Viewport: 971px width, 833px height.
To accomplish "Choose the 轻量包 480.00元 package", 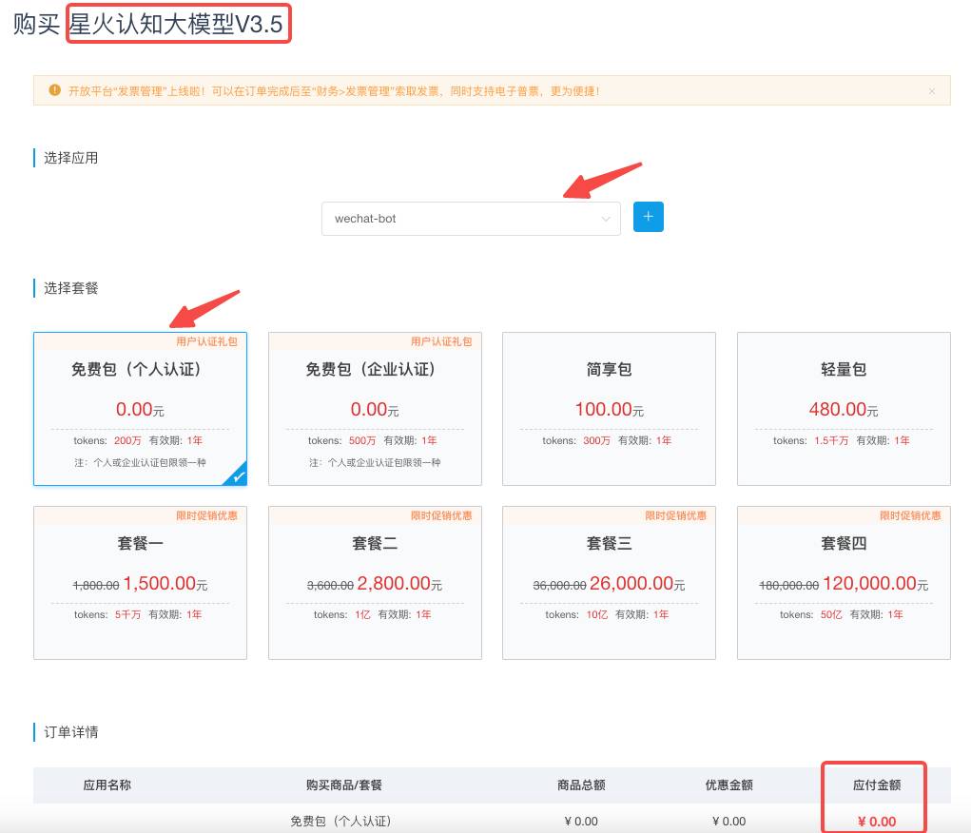I will (844, 409).
